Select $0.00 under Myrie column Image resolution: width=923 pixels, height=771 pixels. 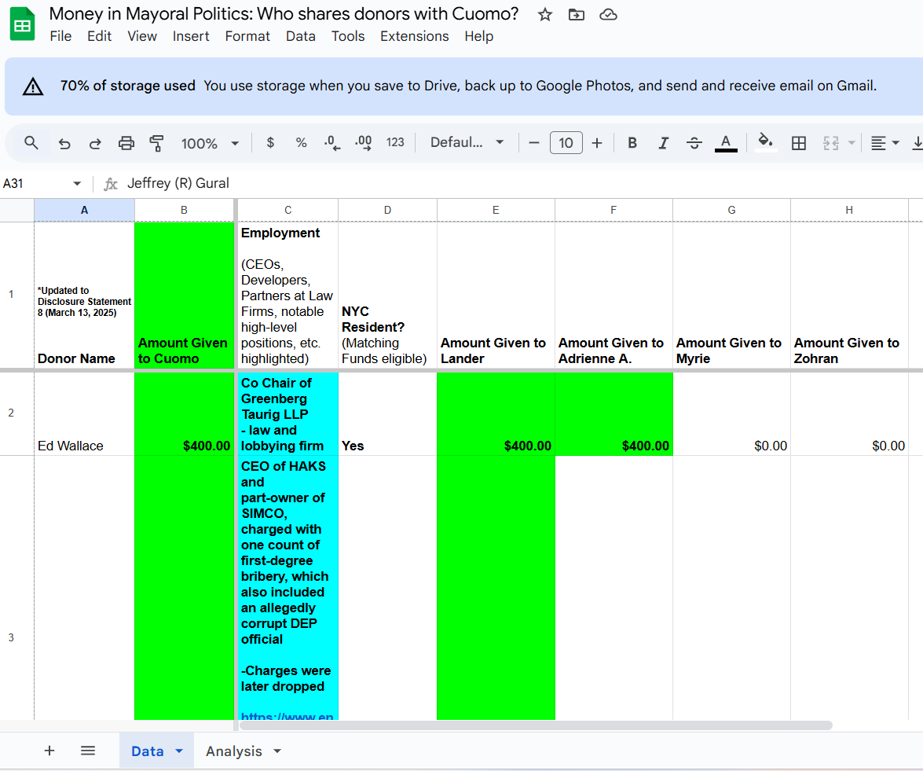[x=731, y=413]
